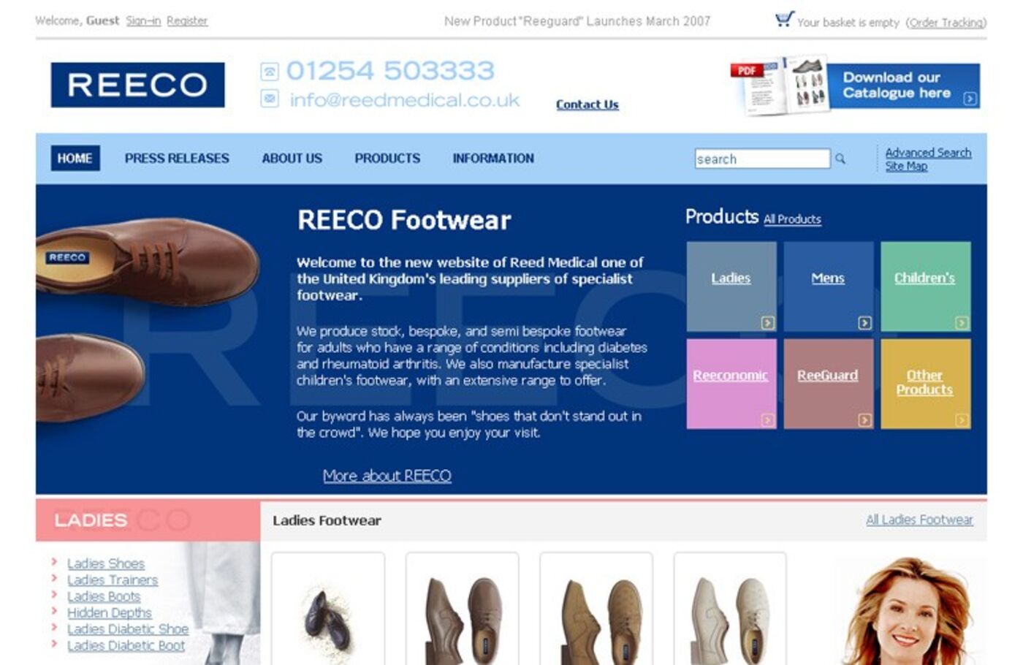Image resolution: width=1023 pixels, height=665 pixels.
Task: Click the More about REECO link
Action: (387, 476)
